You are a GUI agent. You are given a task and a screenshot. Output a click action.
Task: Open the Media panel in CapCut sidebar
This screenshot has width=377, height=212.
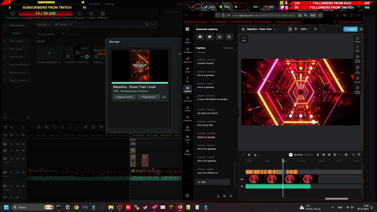187,41
